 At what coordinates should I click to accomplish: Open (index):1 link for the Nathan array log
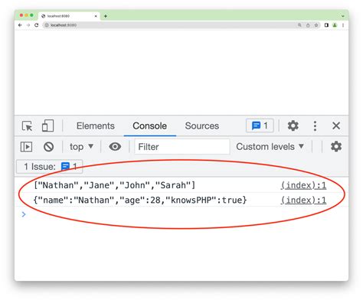coord(303,185)
